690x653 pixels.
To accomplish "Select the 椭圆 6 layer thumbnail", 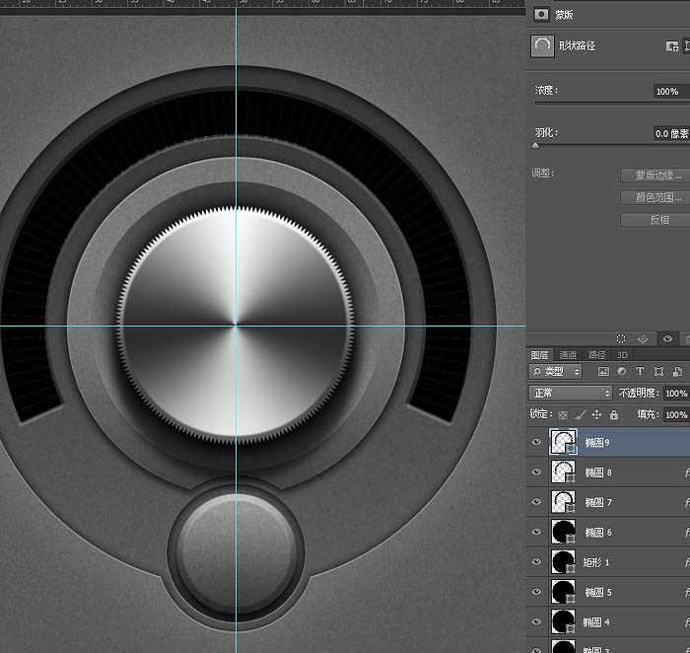I will point(564,533).
